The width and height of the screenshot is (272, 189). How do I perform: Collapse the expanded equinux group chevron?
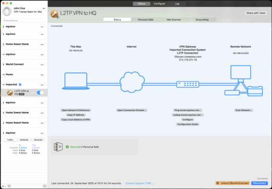(x=3, y=54)
